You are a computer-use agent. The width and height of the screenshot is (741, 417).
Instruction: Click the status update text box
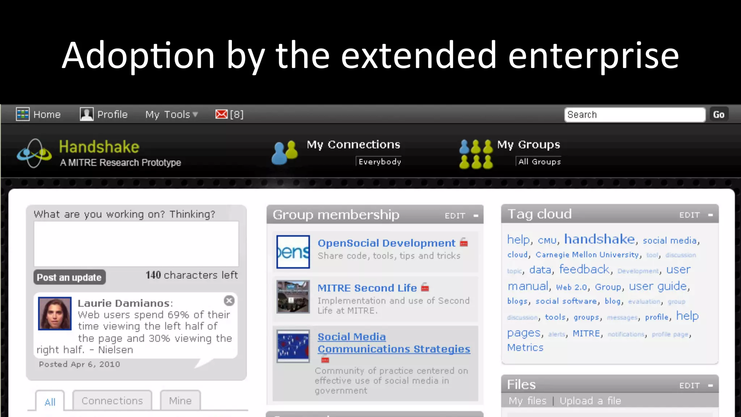pyautogui.click(x=136, y=244)
